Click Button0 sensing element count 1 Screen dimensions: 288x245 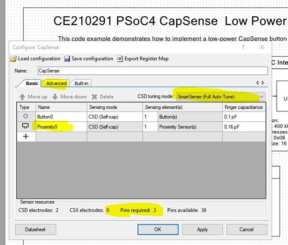[x=150, y=117]
